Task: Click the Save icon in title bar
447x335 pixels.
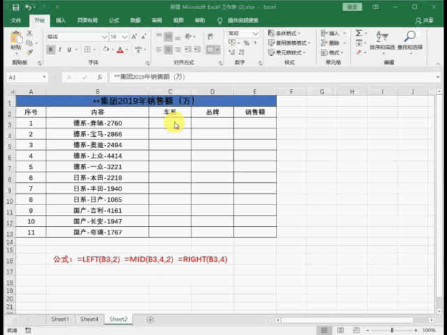Action: coord(15,8)
